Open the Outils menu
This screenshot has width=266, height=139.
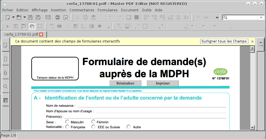(147, 10)
